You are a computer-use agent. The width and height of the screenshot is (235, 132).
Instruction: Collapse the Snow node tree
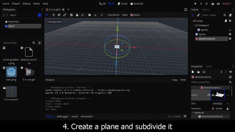point(192,21)
